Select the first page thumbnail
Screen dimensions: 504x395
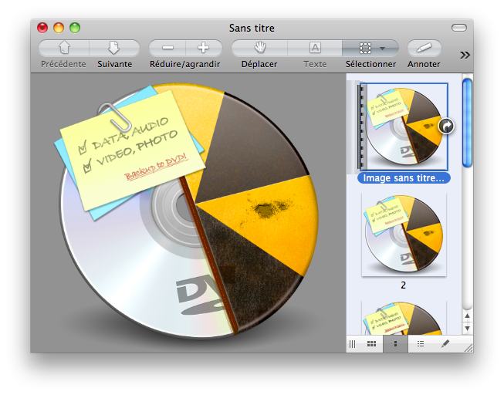[404, 127]
